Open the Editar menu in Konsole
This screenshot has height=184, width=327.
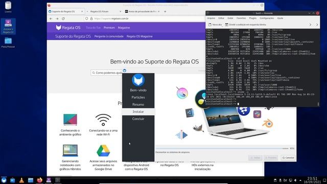[x=221, y=18]
